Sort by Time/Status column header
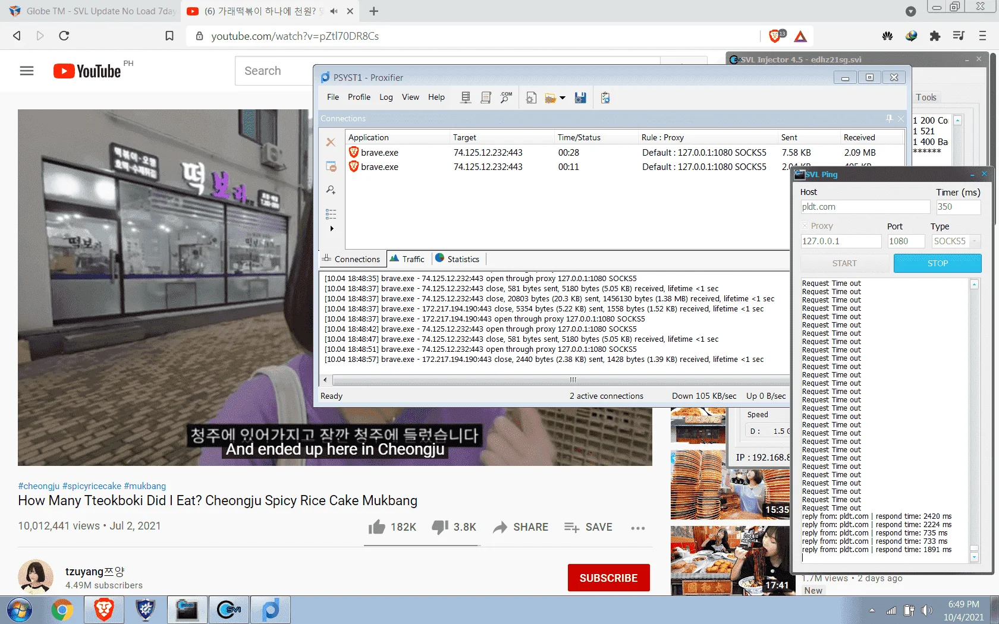 click(x=596, y=137)
